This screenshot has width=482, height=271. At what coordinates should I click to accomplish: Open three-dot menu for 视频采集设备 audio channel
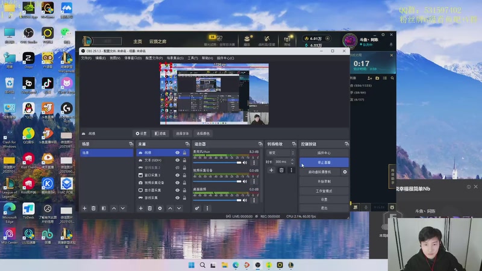254,182
